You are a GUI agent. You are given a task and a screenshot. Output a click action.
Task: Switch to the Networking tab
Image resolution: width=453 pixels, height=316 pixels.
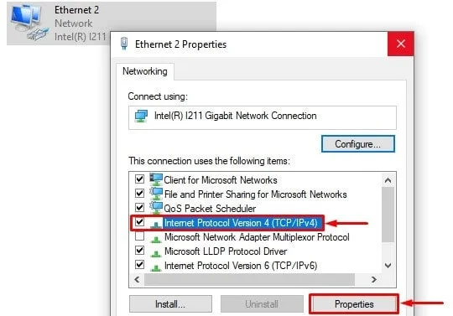pyautogui.click(x=145, y=71)
